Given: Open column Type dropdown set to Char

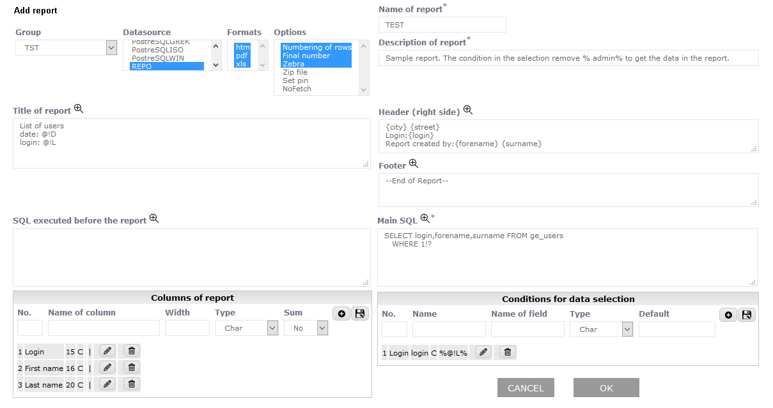Looking at the screenshot, I should pos(247,328).
